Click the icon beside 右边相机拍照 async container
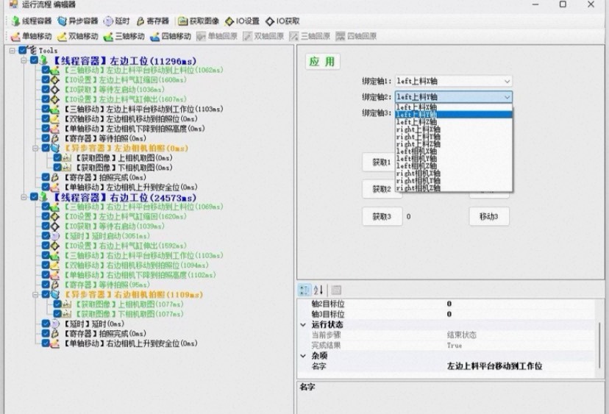The width and height of the screenshot is (609, 414). tap(55, 294)
